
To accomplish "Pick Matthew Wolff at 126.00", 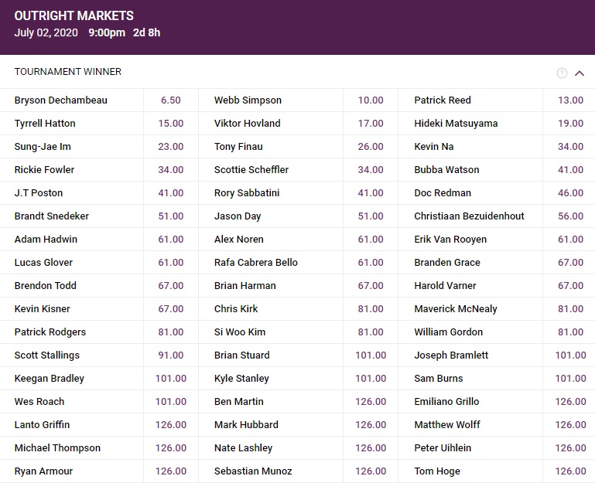I will click(570, 424).
